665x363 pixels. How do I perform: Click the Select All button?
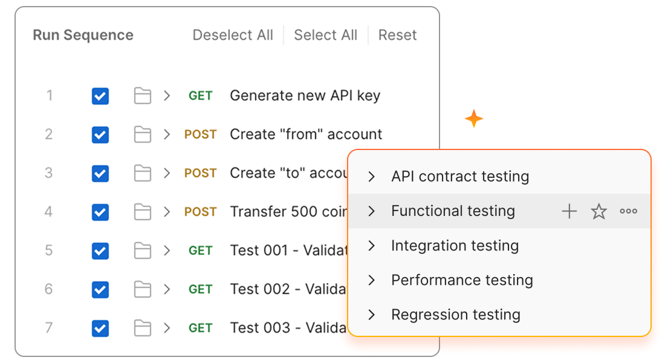point(325,35)
